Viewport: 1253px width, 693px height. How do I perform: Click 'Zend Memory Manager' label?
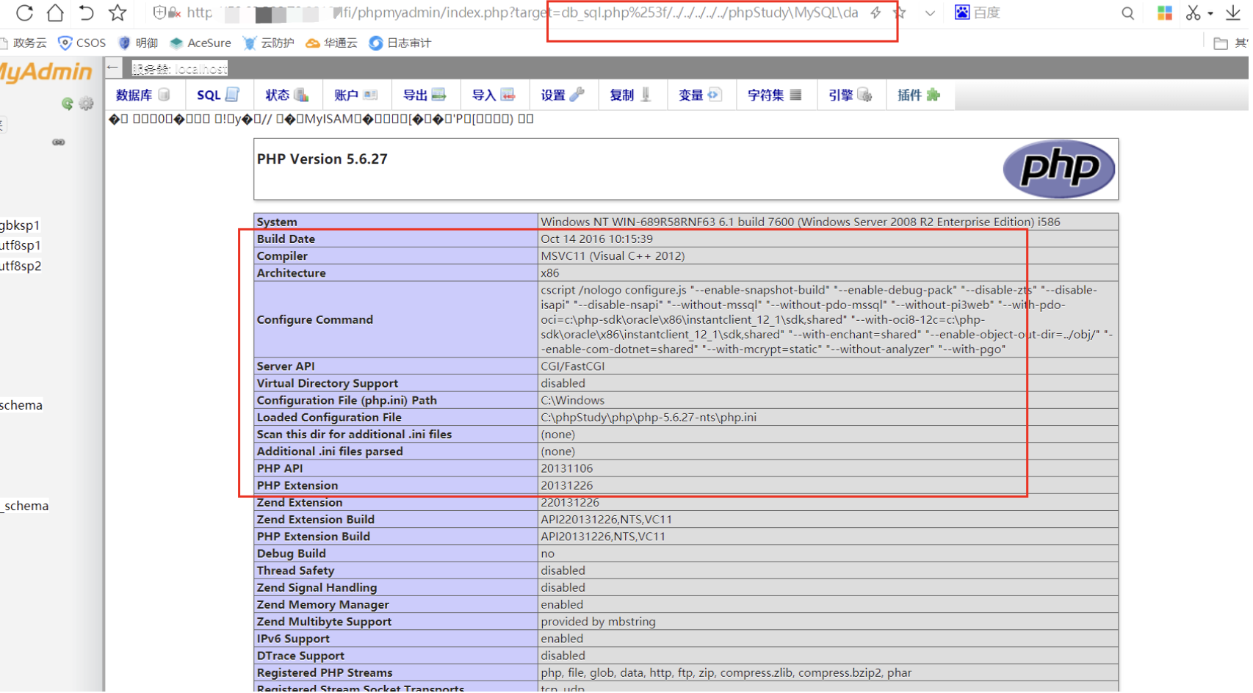point(323,605)
